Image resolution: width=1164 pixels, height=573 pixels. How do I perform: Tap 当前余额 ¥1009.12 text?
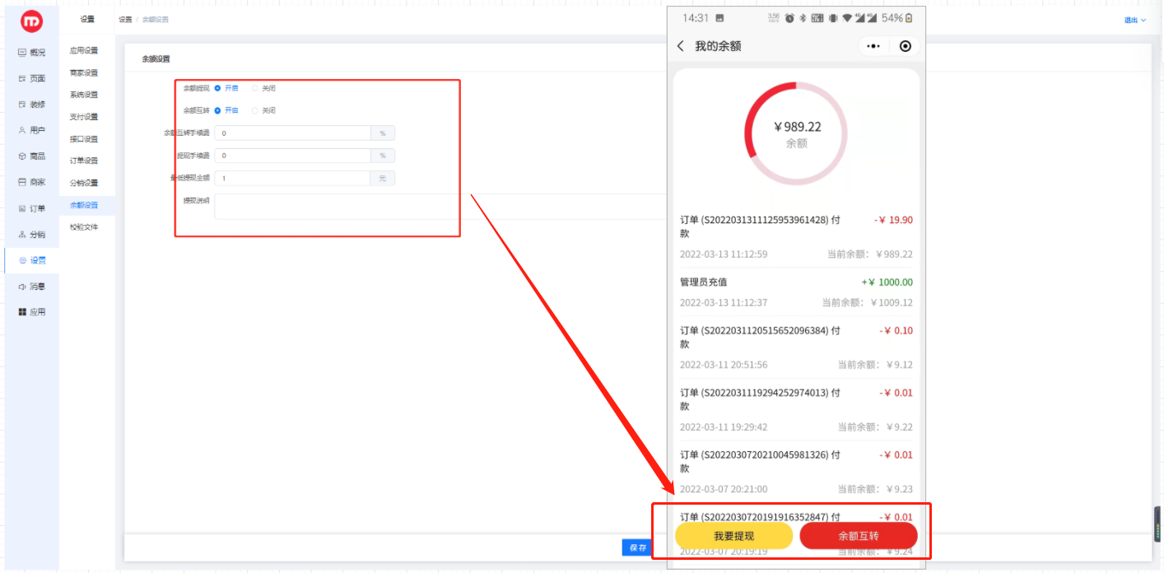point(868,302)
